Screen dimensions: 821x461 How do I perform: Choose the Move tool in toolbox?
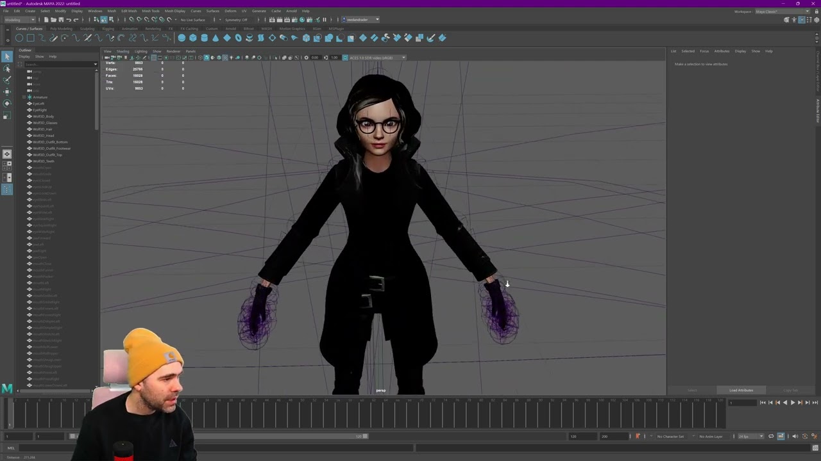click(7, 92)
